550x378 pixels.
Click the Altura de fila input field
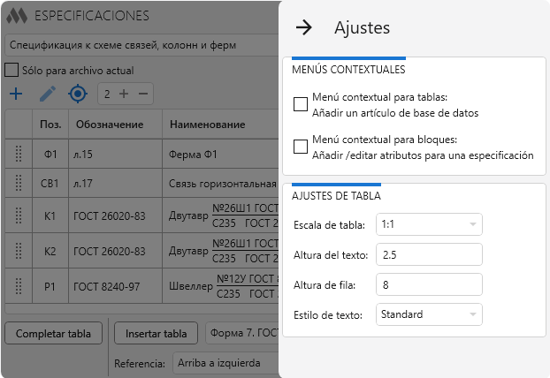[429, 284]
